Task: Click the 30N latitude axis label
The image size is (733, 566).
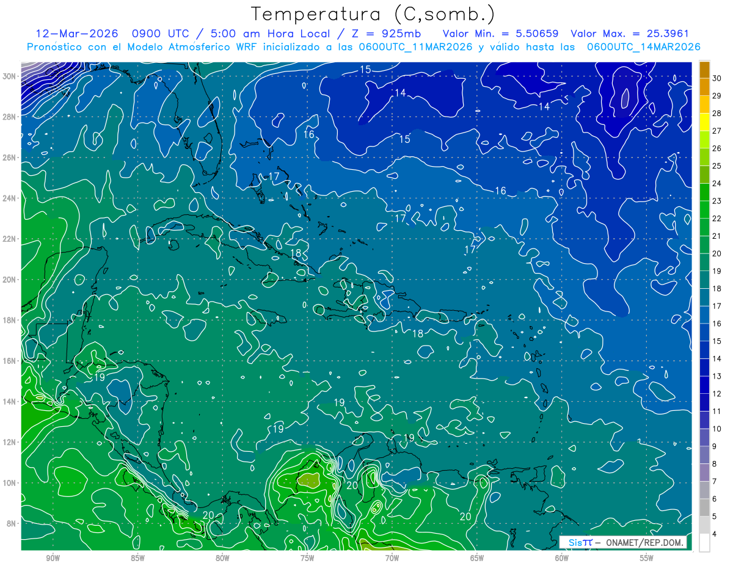Action: tap(10, 76)
